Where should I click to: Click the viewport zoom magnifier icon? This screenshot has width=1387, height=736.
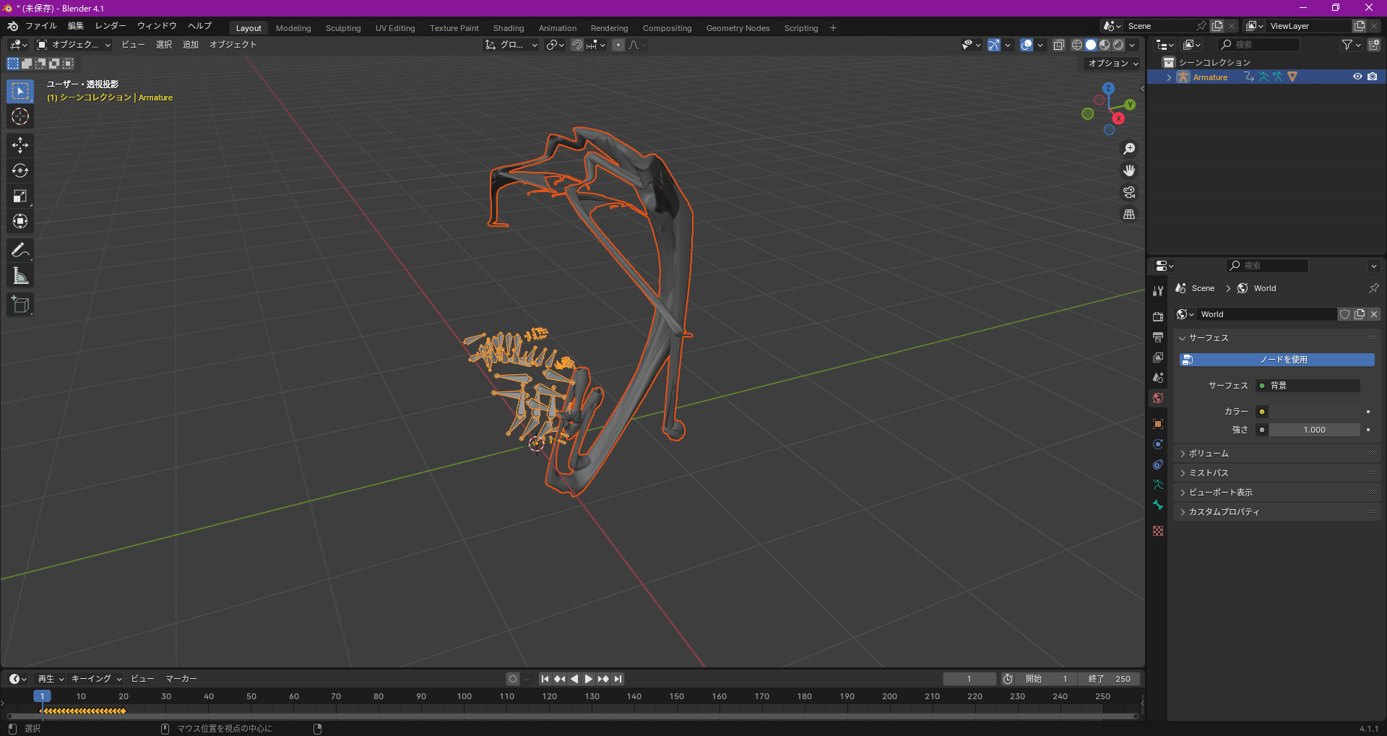coord(1129,149)
